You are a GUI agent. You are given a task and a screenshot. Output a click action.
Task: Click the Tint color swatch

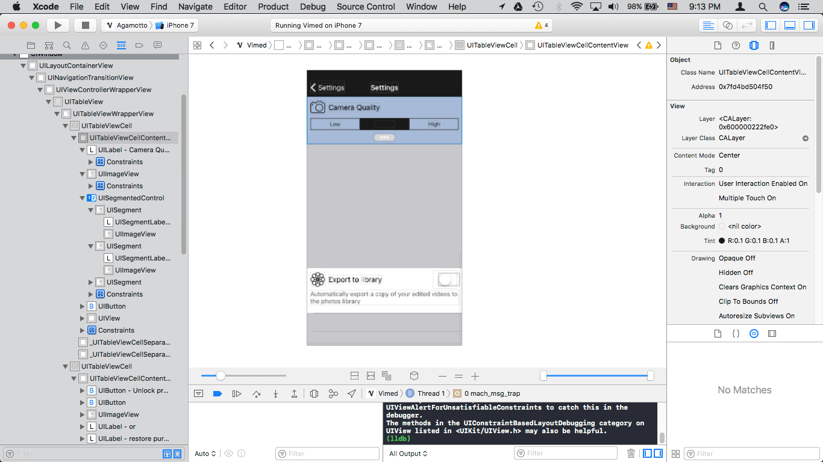pos(722,241)
